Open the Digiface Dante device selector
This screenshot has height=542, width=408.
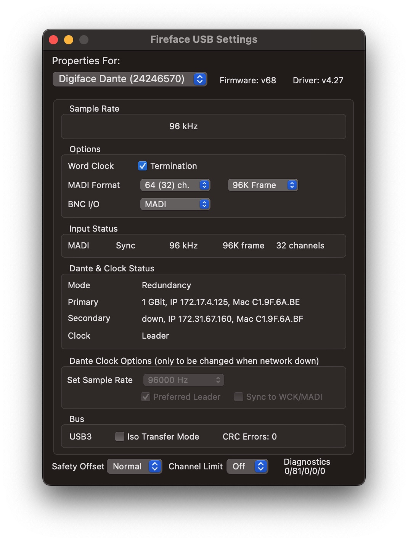[130, 79]
